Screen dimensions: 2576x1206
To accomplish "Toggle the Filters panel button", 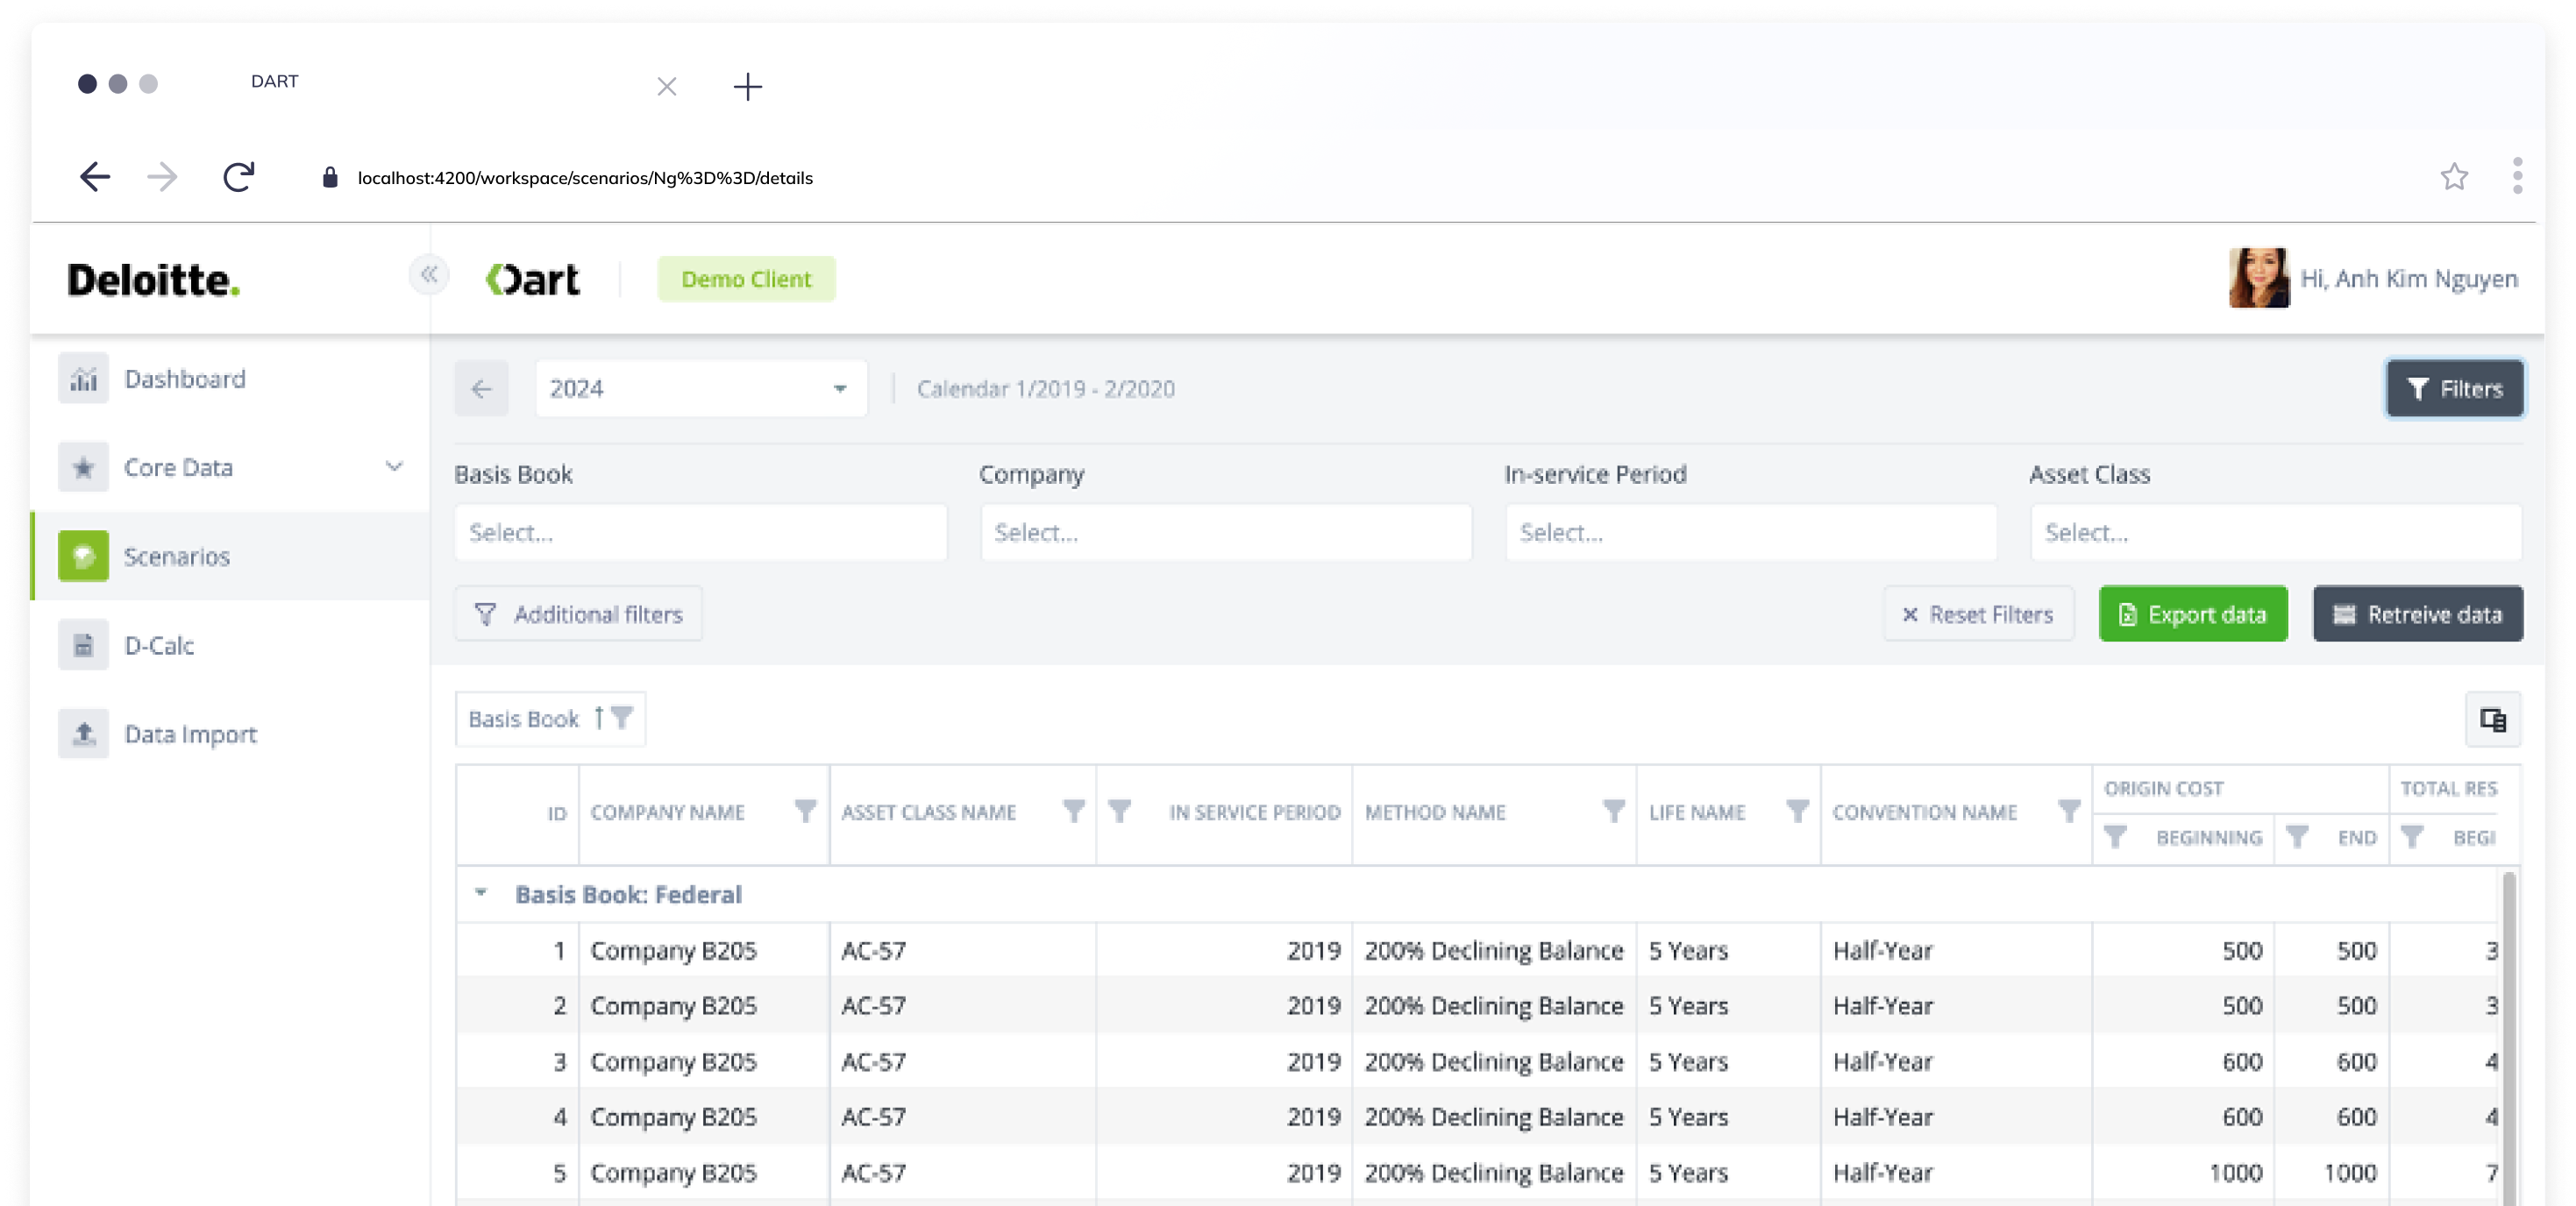I will tap(2454, 389).
